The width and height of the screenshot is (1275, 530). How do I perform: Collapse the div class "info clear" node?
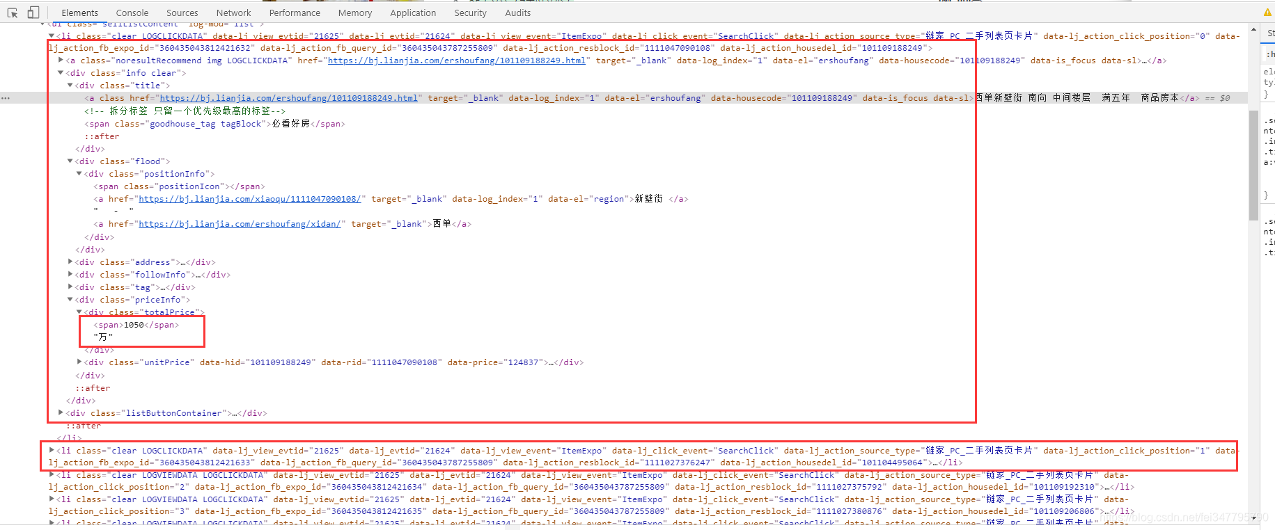click(x=61, y=73)
